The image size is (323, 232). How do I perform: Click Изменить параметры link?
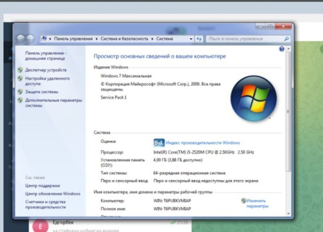point(257,203)
